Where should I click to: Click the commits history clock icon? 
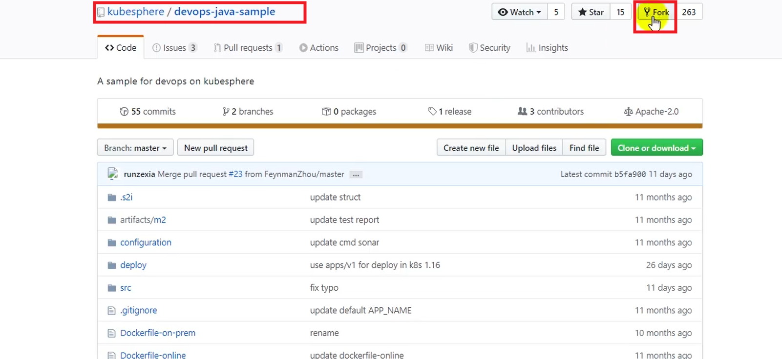124,111
